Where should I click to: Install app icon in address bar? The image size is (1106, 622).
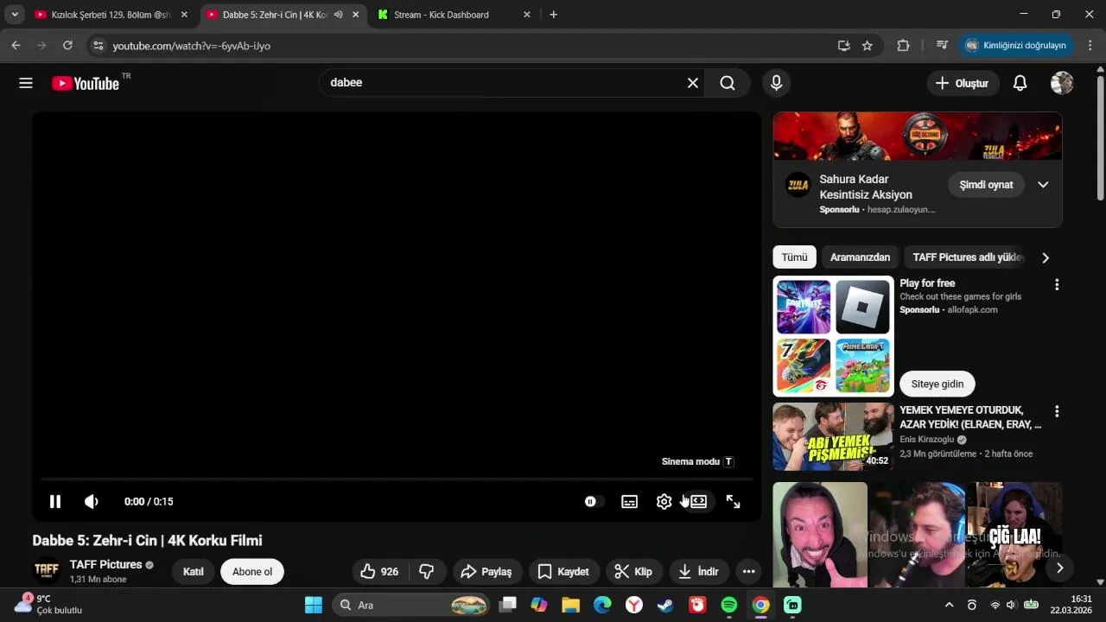point(843,46)
